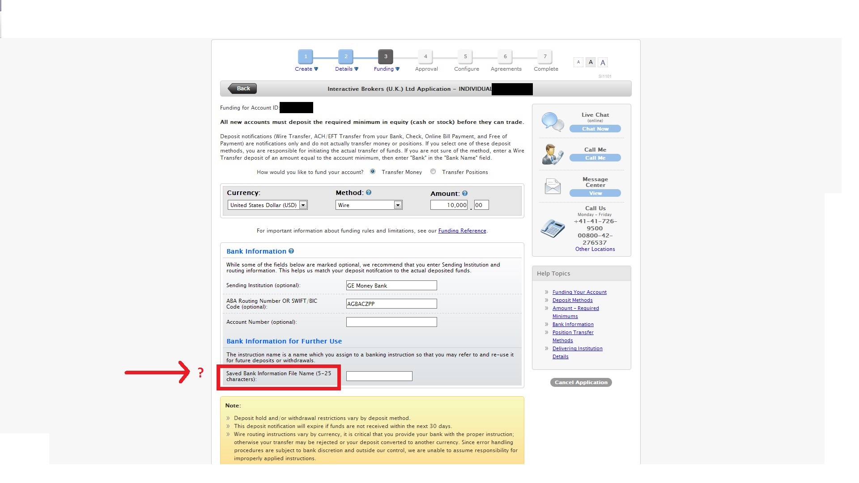This screenshot has height=483, width=859.
Task: Select the medium font size A option
Action: (591, 62)
